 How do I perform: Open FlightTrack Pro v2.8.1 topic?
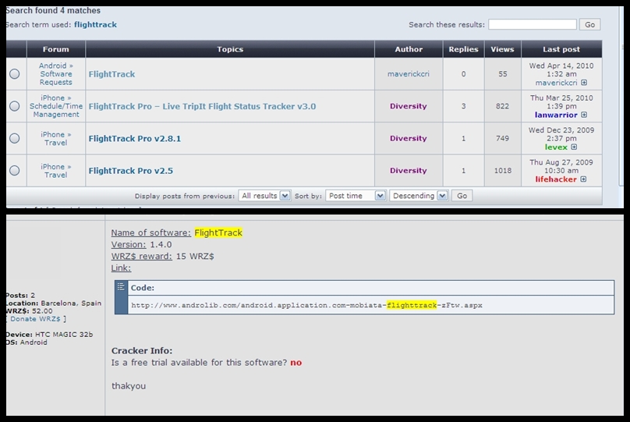(x=135, y=138)
